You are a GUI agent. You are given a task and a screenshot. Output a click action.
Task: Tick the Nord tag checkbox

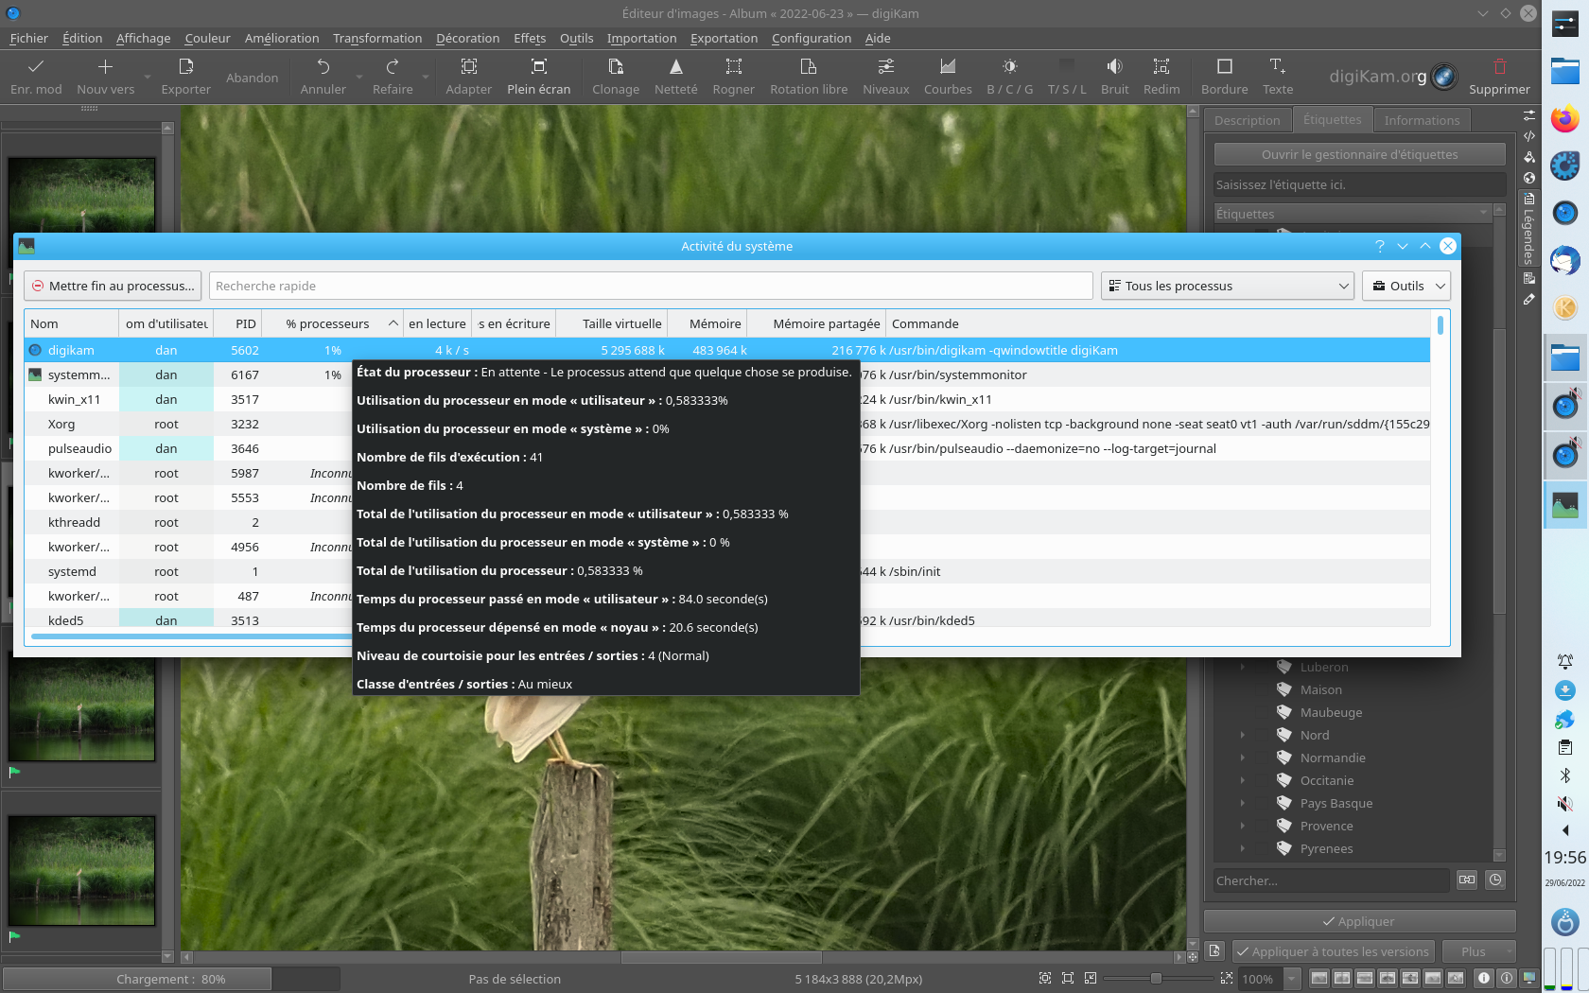pyautogui.click(x=1263, y=736)
